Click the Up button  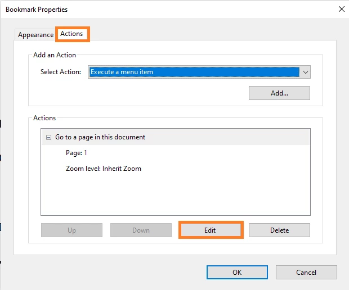71,230
